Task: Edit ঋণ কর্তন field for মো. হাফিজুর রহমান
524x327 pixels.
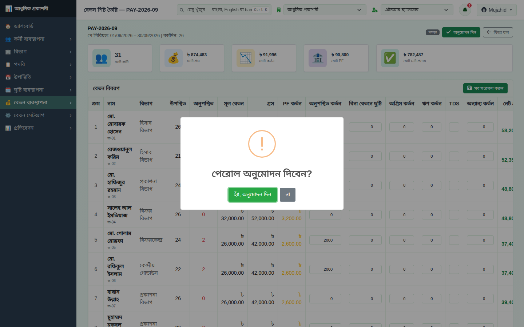Action: point(432,186)
